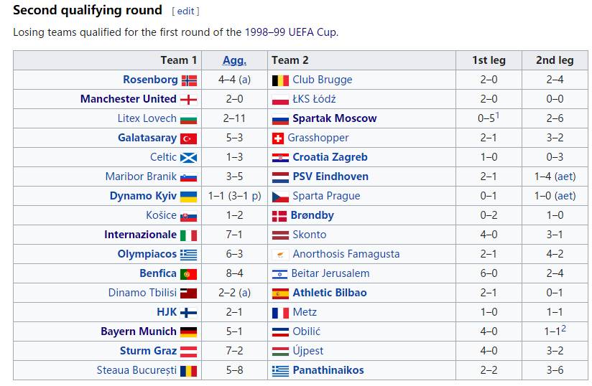Click the Scotland flag beside Celtic
This screenshot has width=592, height=386.
click(189, 158)
